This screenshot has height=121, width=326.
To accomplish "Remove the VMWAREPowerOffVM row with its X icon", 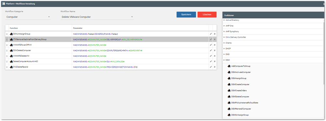I will pyautogui.click(x=215, y=45).
